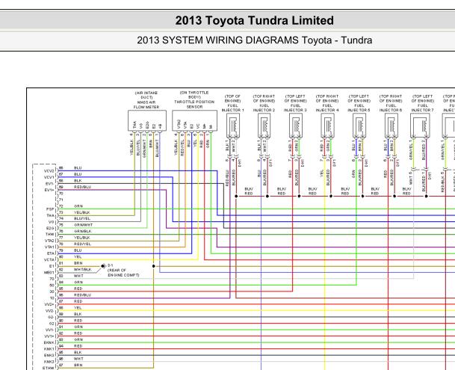The width and height of the screenshot is (455, 370).
Task: Click the RED/YEL wire label at pin 78
Action: click(82, 244)
